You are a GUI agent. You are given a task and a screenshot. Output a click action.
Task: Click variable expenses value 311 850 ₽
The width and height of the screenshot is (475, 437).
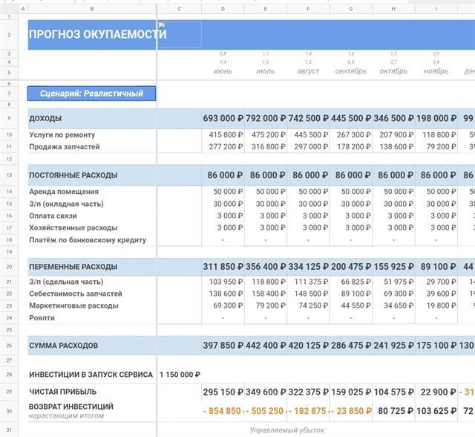point(223,267)
